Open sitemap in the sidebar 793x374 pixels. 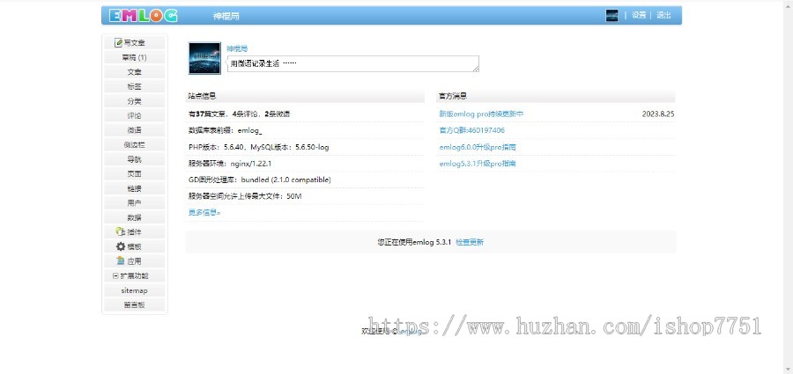[x=135, y=290]
